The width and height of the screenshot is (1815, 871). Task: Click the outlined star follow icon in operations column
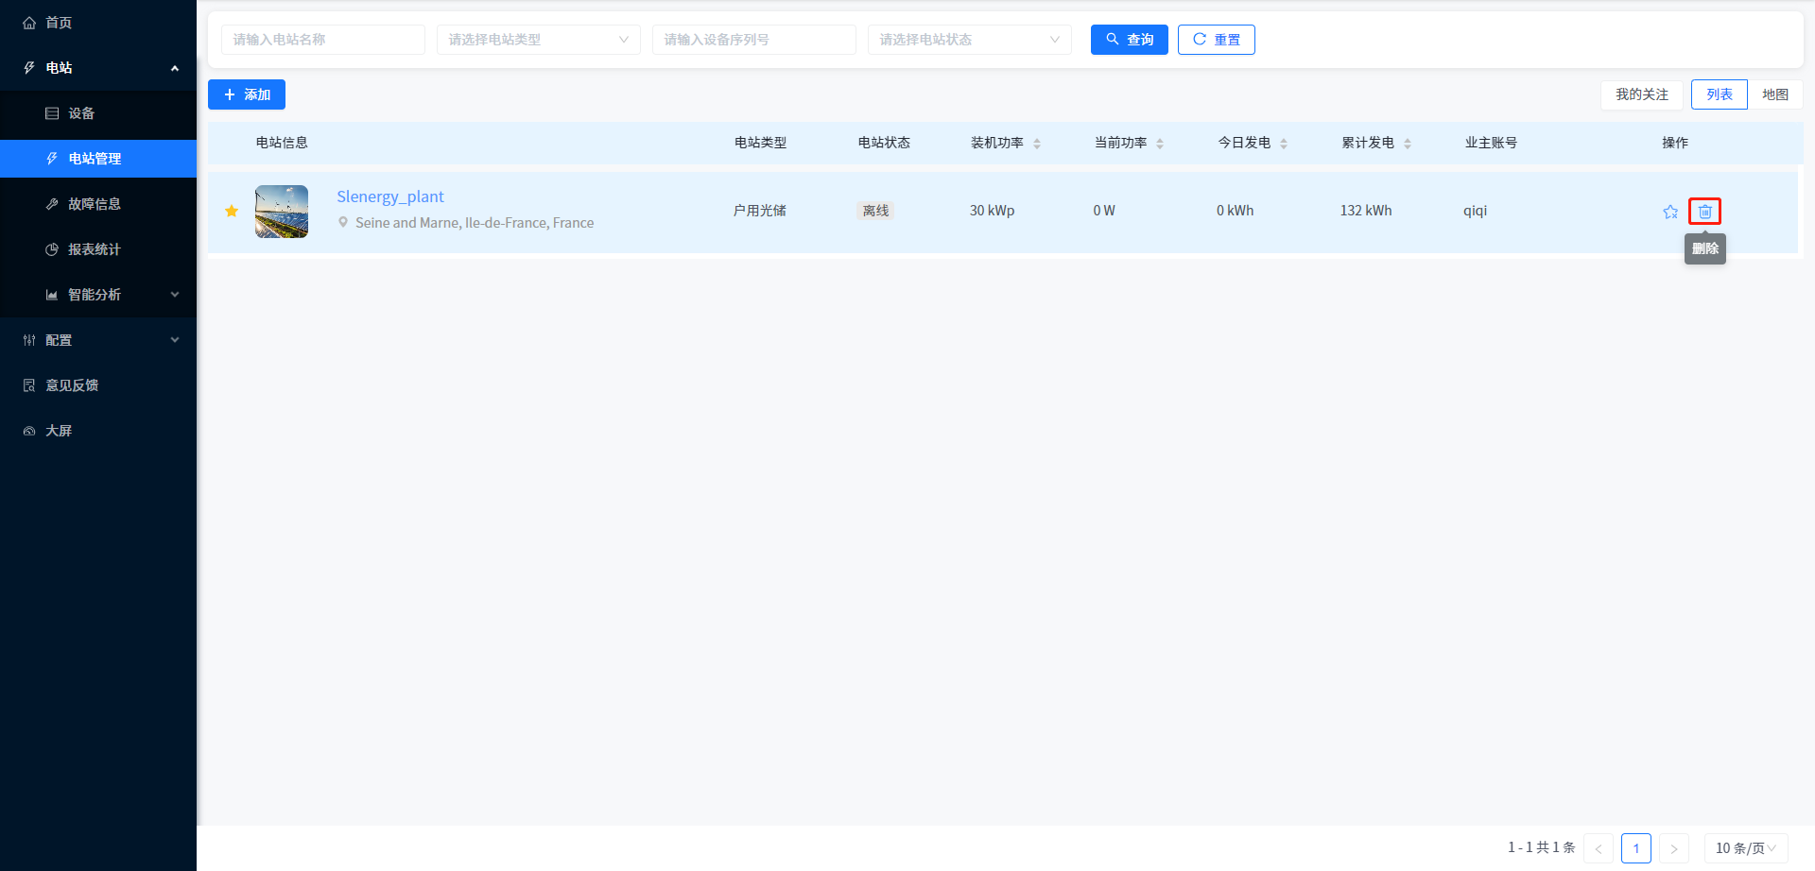click(x=1670, y=212)
